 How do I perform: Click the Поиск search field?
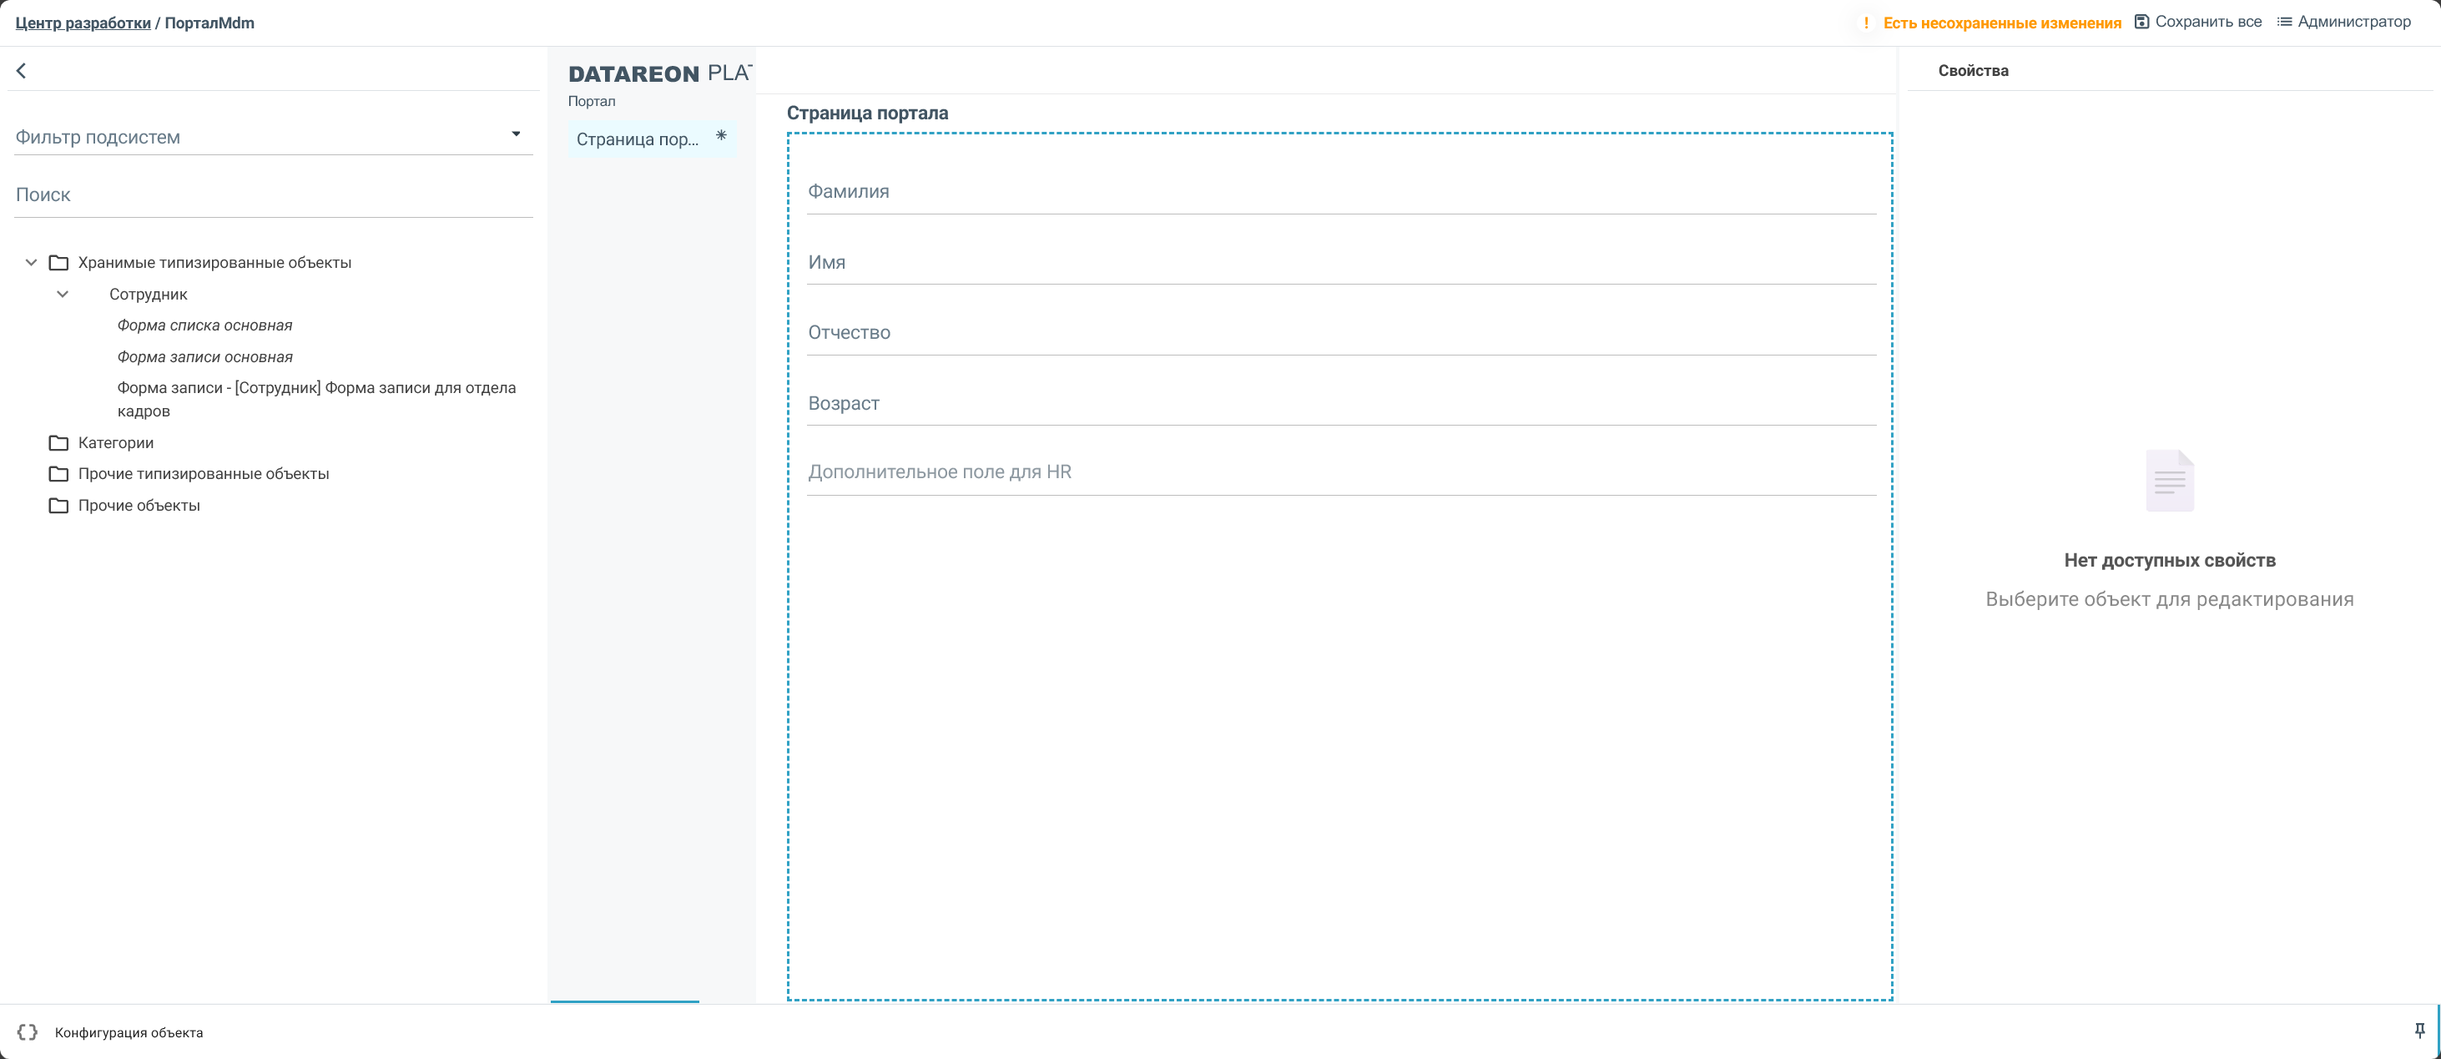273,195
